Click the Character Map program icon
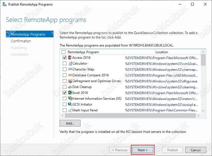Image resolution: width=212 pixels, height=156 pixels. [70, 69]
